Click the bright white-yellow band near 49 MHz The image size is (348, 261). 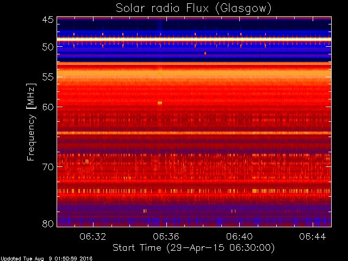pyautogui.click(x=194, y=39)
